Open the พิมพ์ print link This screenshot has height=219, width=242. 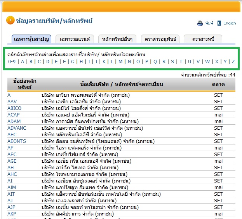[209, 23]
